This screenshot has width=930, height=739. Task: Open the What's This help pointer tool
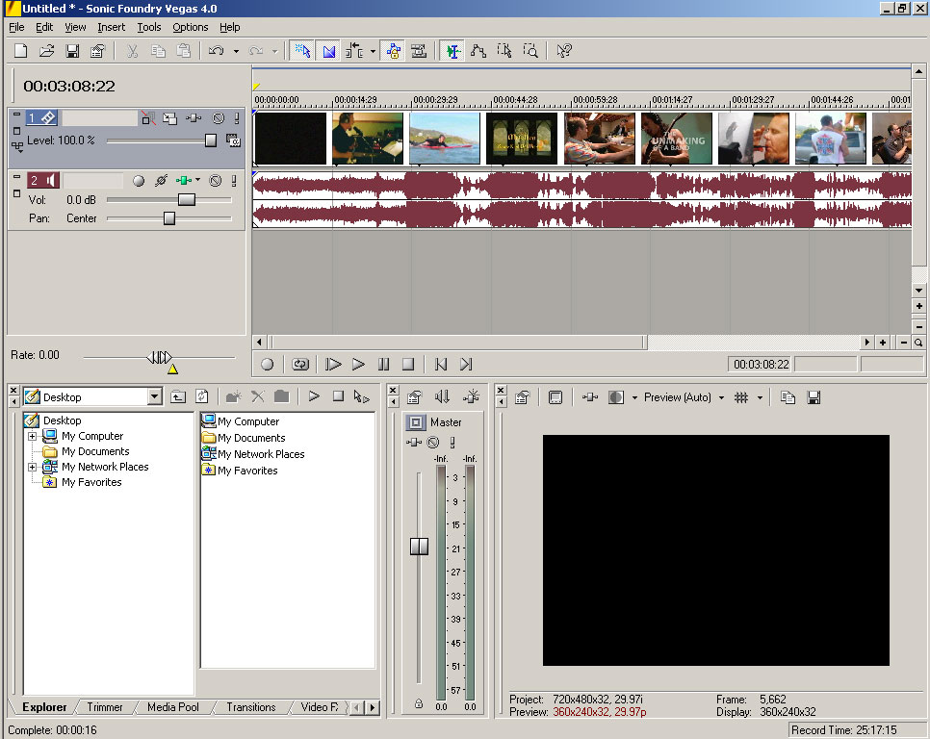click(x=564, y=51)
